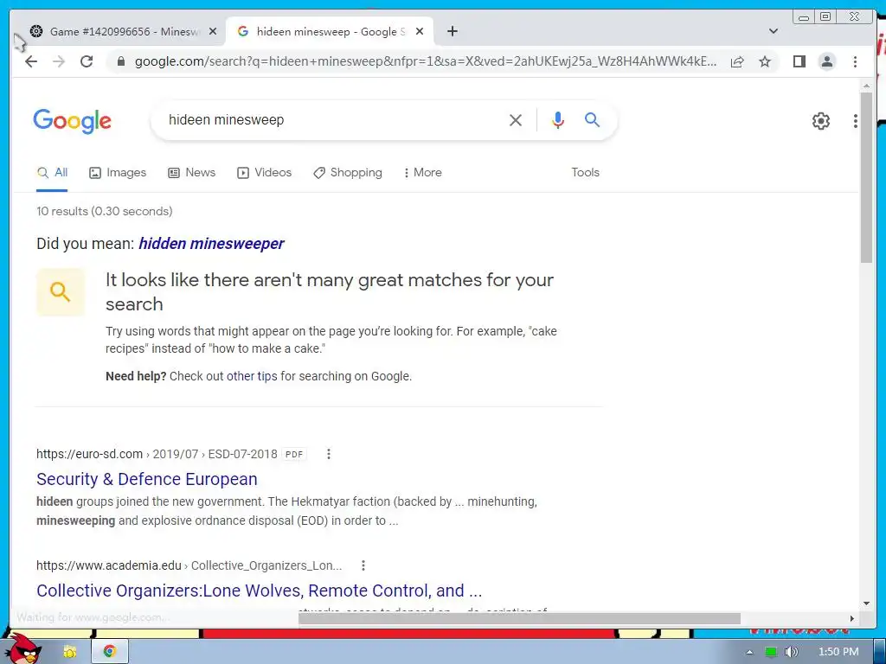This screenshot has height=664, width=886.
Task: Open Google quick settings gear
Action: [x=820, y=121]
